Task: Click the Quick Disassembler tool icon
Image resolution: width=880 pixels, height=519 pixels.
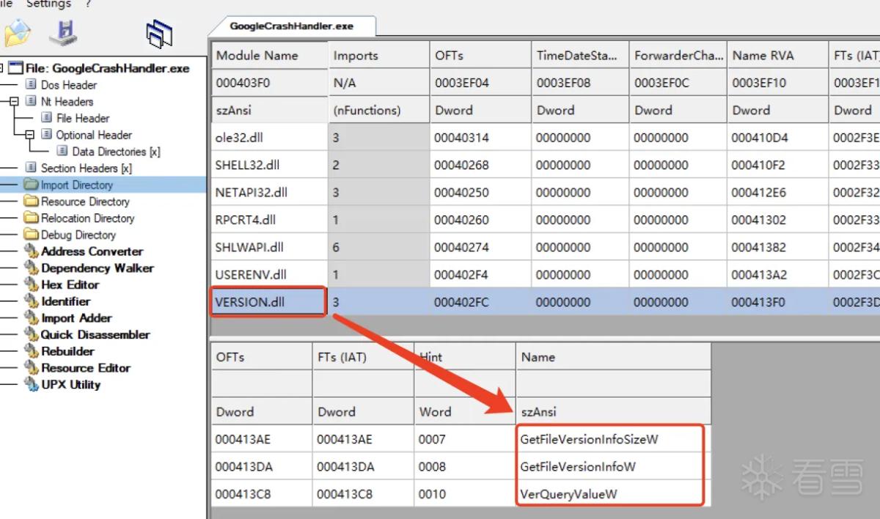Action: pyautogui.click(x=31, y=335)
